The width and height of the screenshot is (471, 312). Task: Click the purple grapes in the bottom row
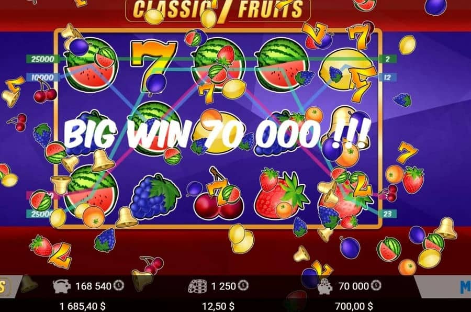pos(155,195)
